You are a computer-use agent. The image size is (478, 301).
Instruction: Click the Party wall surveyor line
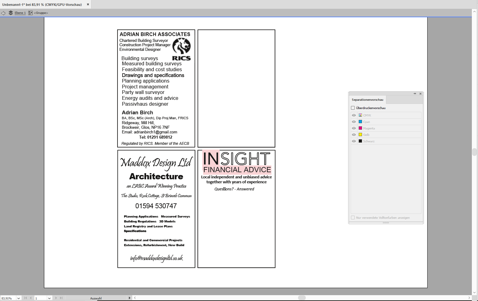tap(143, 92)
